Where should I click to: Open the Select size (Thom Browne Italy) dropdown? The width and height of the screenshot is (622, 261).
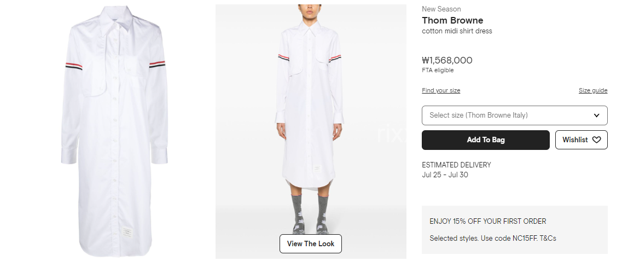click(514, 115)
